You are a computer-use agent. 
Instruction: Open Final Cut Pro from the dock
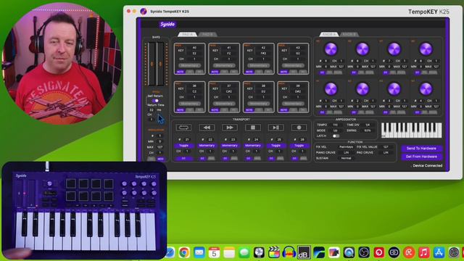[x=274, y=252]
